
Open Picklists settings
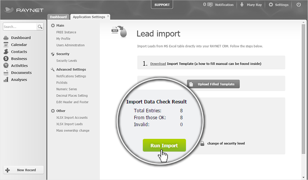[62, 83]
